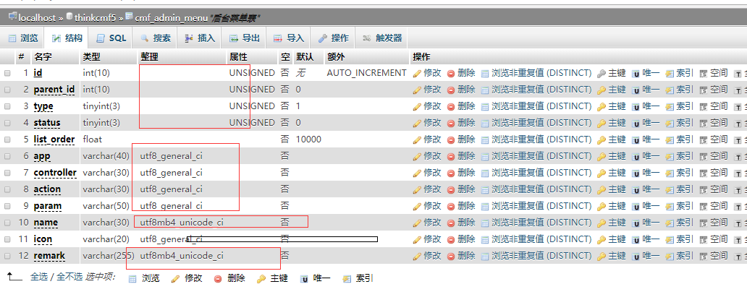Click the pencil edit icon for list_order row

click(417, 139)
